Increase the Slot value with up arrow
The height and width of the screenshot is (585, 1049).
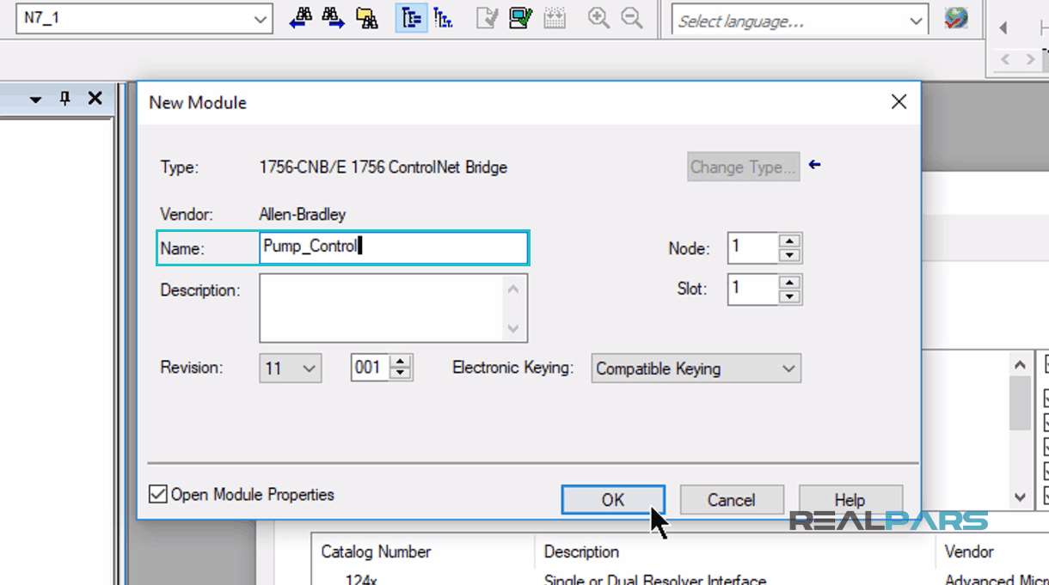click(789, 282)
